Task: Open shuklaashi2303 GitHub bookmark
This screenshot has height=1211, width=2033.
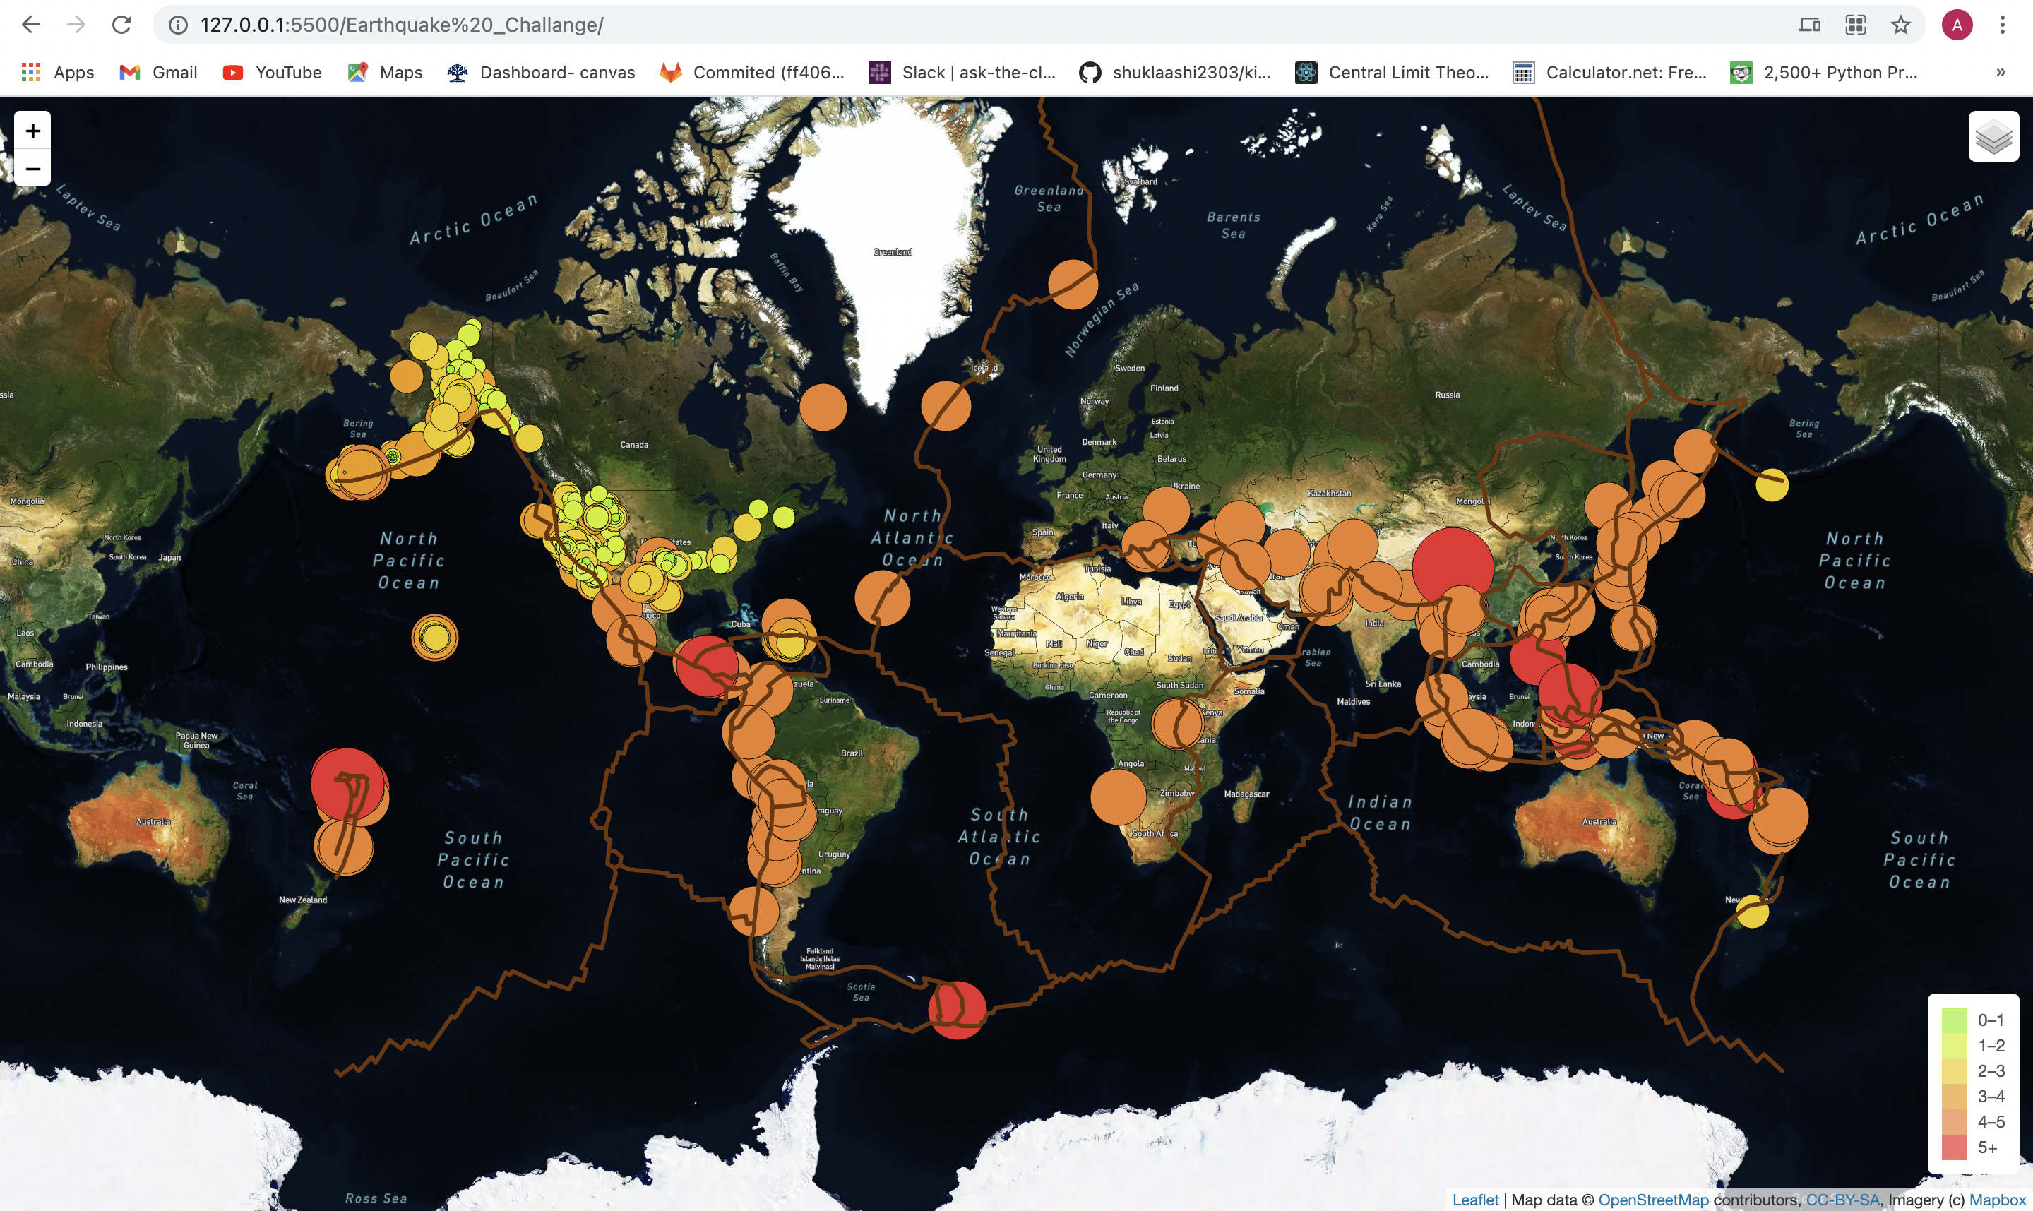Action: 1175,73
